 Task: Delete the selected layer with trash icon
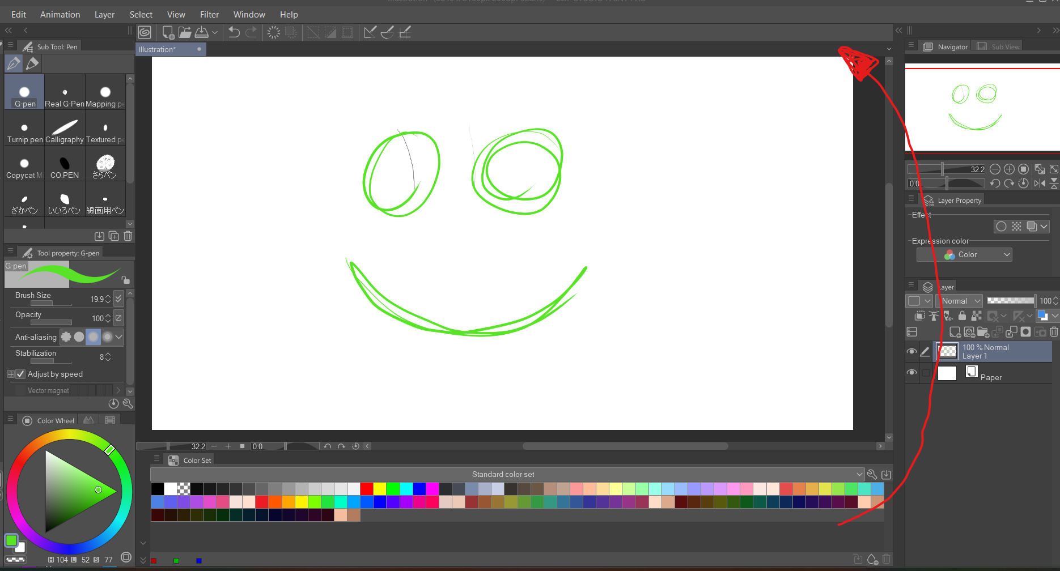pos(1054,332)
